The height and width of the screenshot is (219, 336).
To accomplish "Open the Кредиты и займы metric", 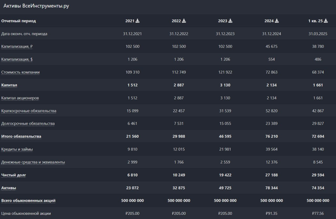I will tap(17, 149).
